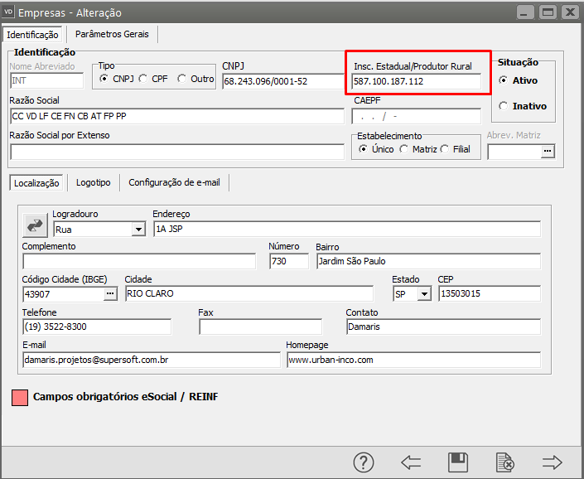584x479 pixels.
Task: Set Situação to Inativo
Action: (504, 106)
